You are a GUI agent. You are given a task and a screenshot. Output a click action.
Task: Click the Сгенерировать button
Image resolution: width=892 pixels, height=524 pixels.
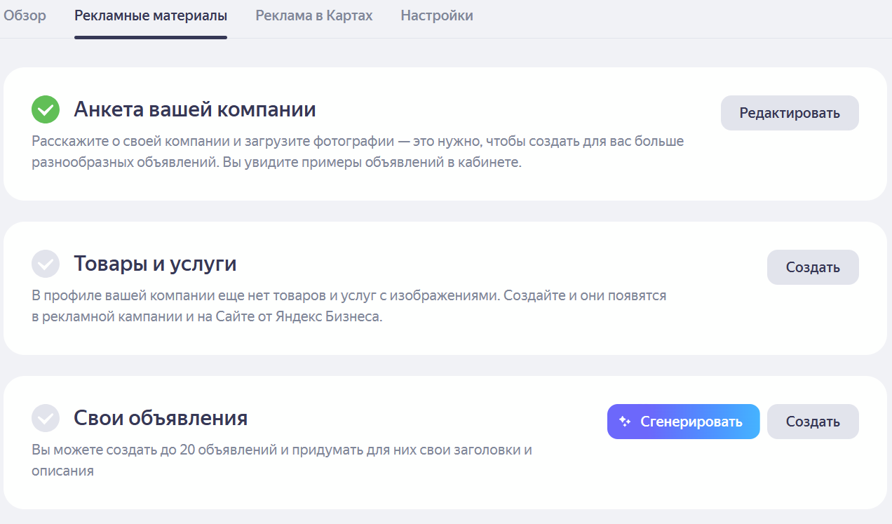tap(684, 422)
